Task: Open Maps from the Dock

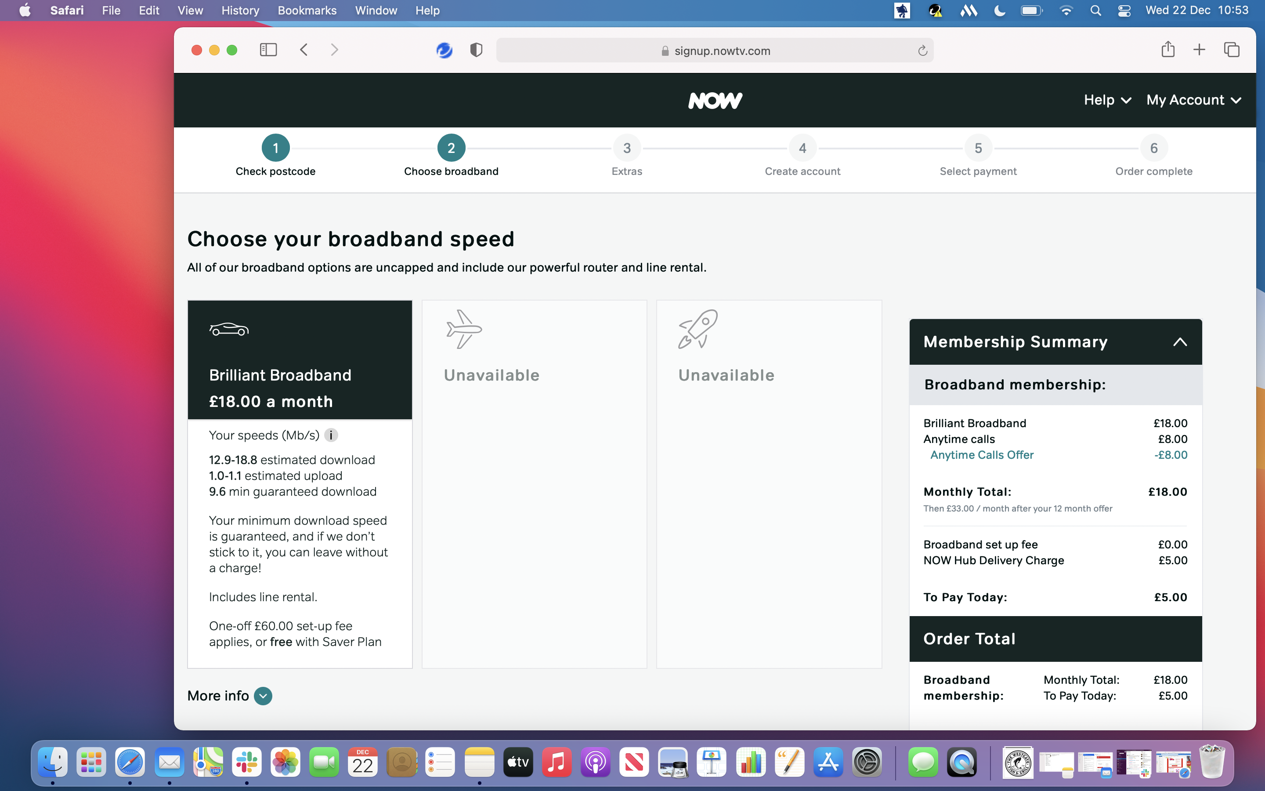Action: click(208, 762)
